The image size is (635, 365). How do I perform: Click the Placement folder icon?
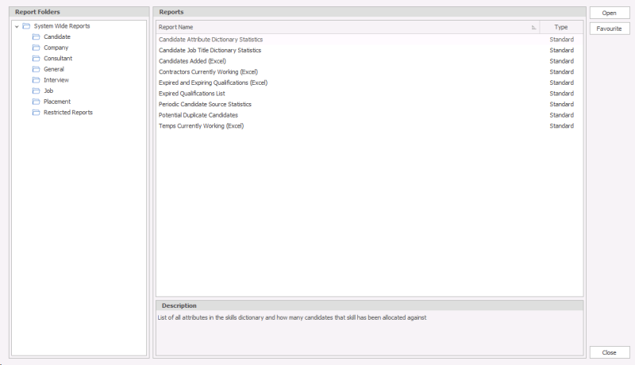pyautogui.click(x=36, y=102)
